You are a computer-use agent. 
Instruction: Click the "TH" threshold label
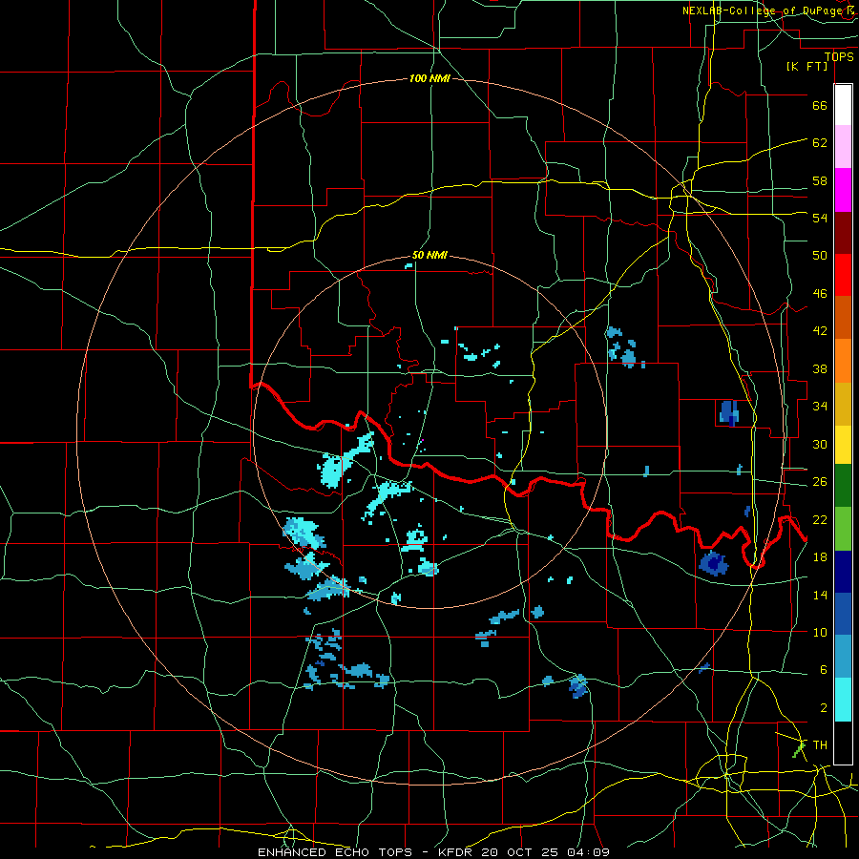[820, 745]
